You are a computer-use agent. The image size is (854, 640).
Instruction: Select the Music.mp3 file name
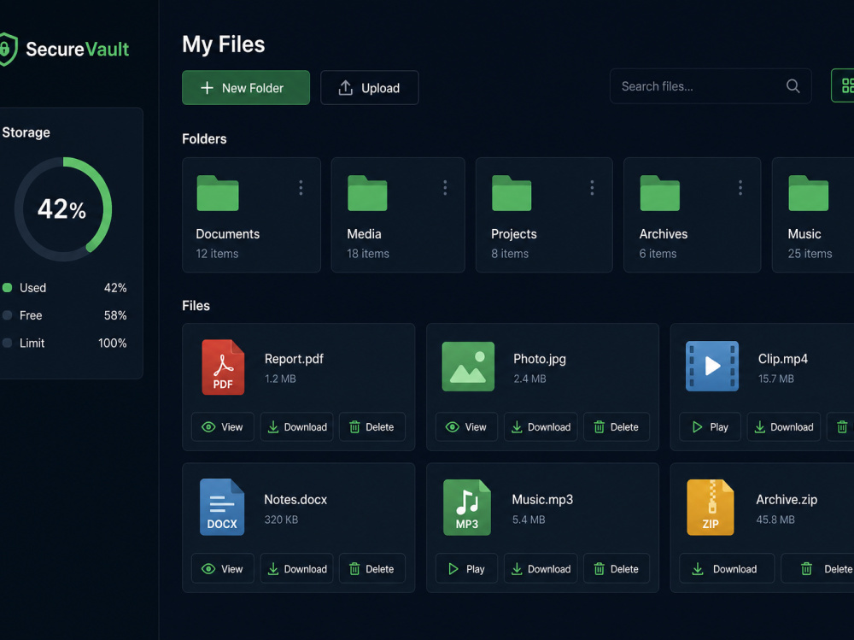(x=542, y=499)
